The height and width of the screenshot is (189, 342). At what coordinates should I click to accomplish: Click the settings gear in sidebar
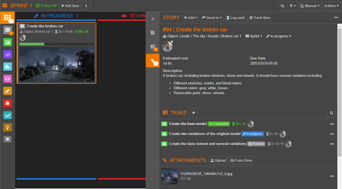tap(8, 139)
